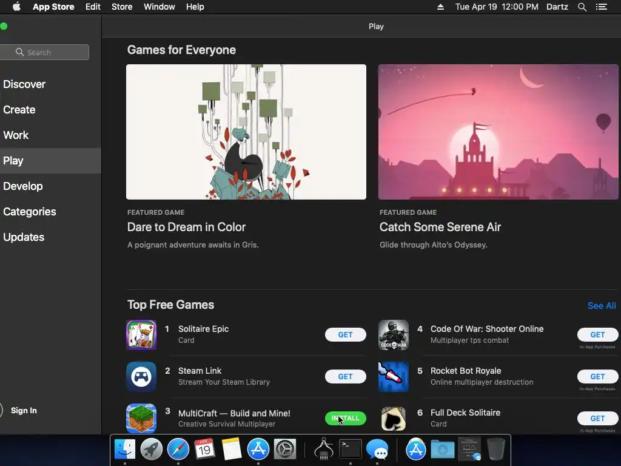The width and height of the screenshot is (621, 466).
Task: Open Terminal from the Dock
Action: tap(351, 450)
